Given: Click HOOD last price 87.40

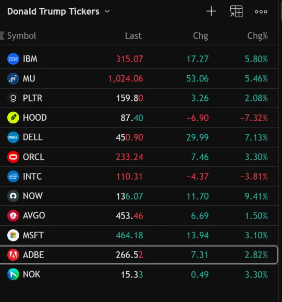Looking at the screenshot, I should (x=132, y=118).
